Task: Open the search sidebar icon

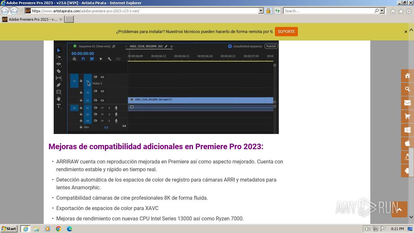Action: [408, 89]
